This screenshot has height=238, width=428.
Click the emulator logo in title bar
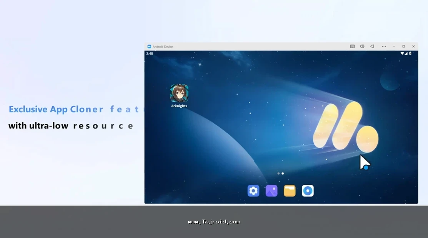149,46
